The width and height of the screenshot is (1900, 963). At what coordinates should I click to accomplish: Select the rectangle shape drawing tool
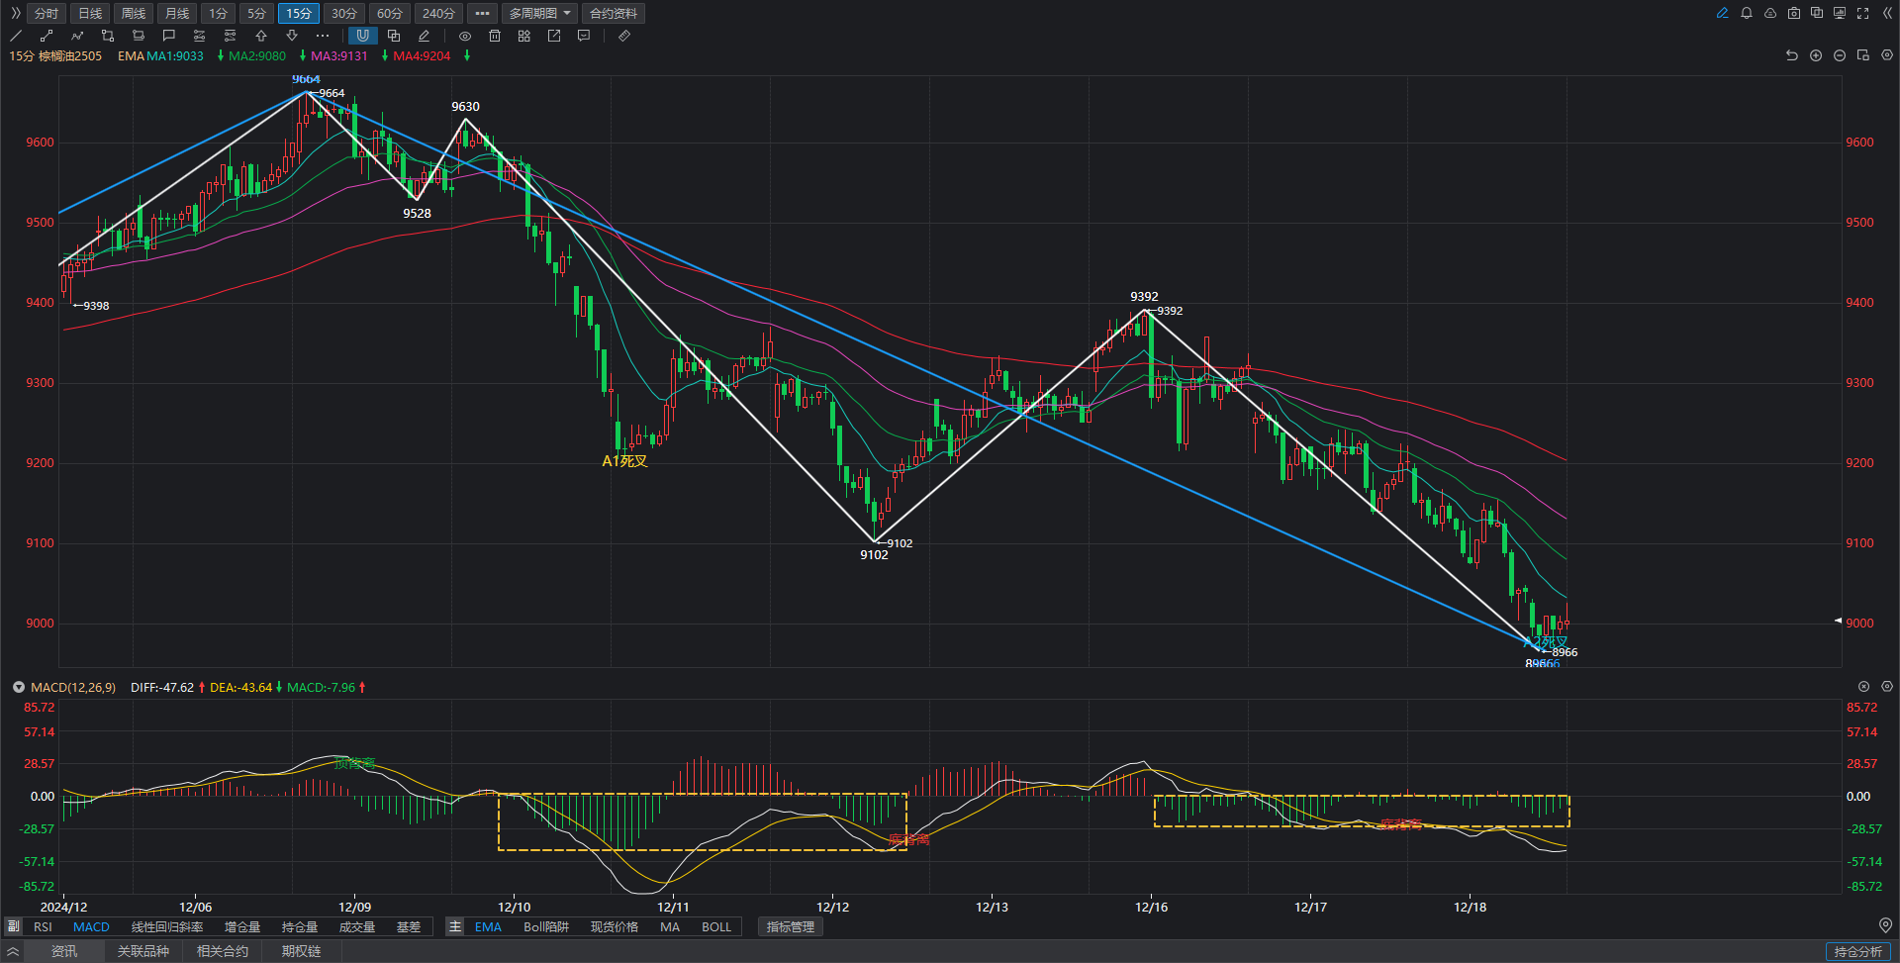(x=108, y=36)
